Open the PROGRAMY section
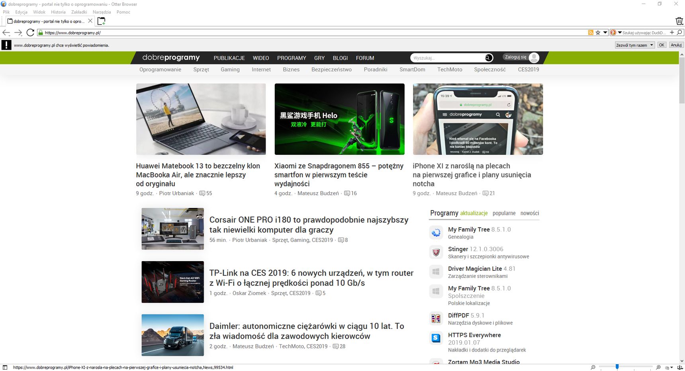 point(292,58)
